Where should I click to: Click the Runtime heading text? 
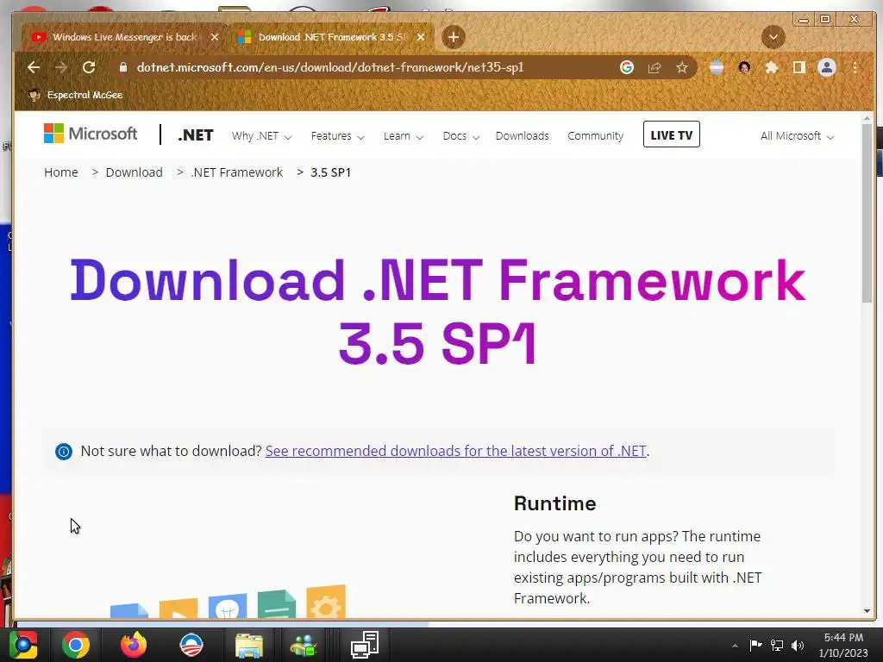554,503
